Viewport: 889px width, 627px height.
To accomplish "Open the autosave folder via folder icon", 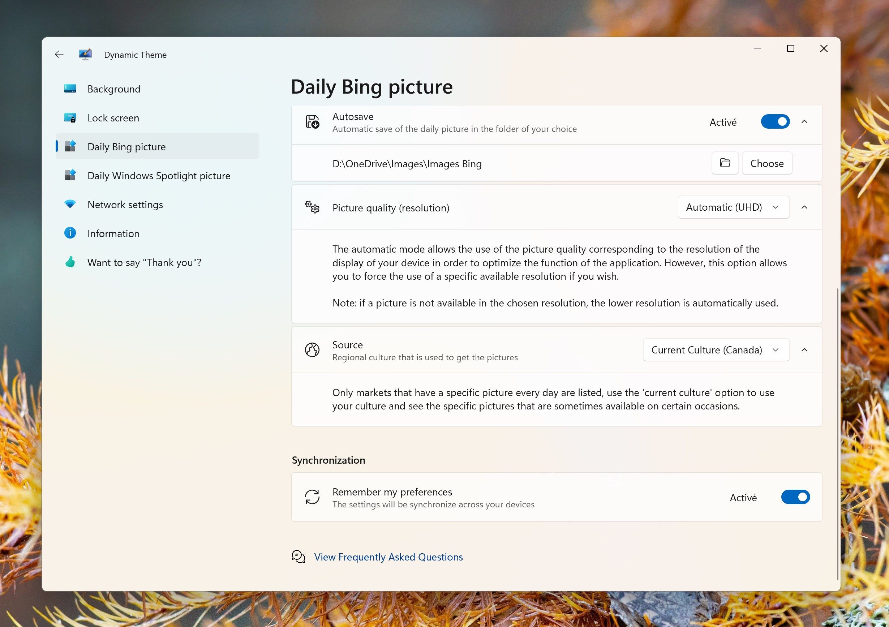I will (x=725, y=163).
